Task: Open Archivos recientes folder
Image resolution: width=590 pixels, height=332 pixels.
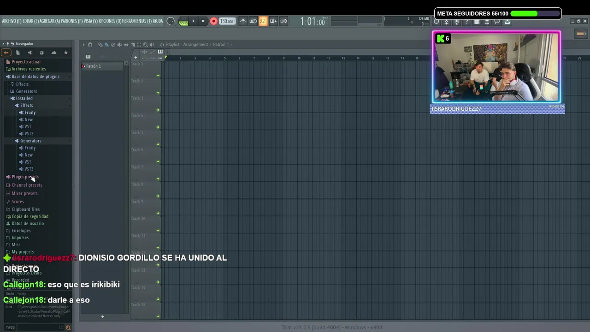Action: [29, 69]
